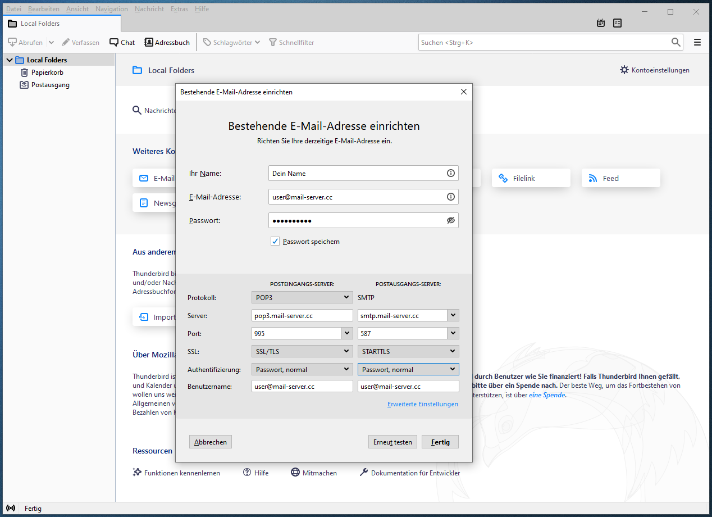The image size is (712, 517).
Task: Collapse the Local Folders tree
Action: coord(10,60)
